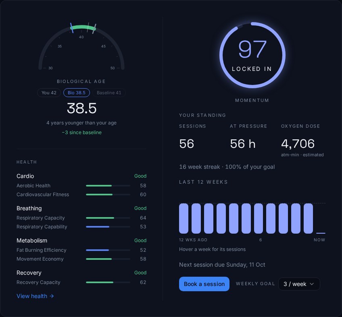The image size is (342, 317).
Task: Click the Oxygen Dose value 4,706
Action: coord(298,144)
